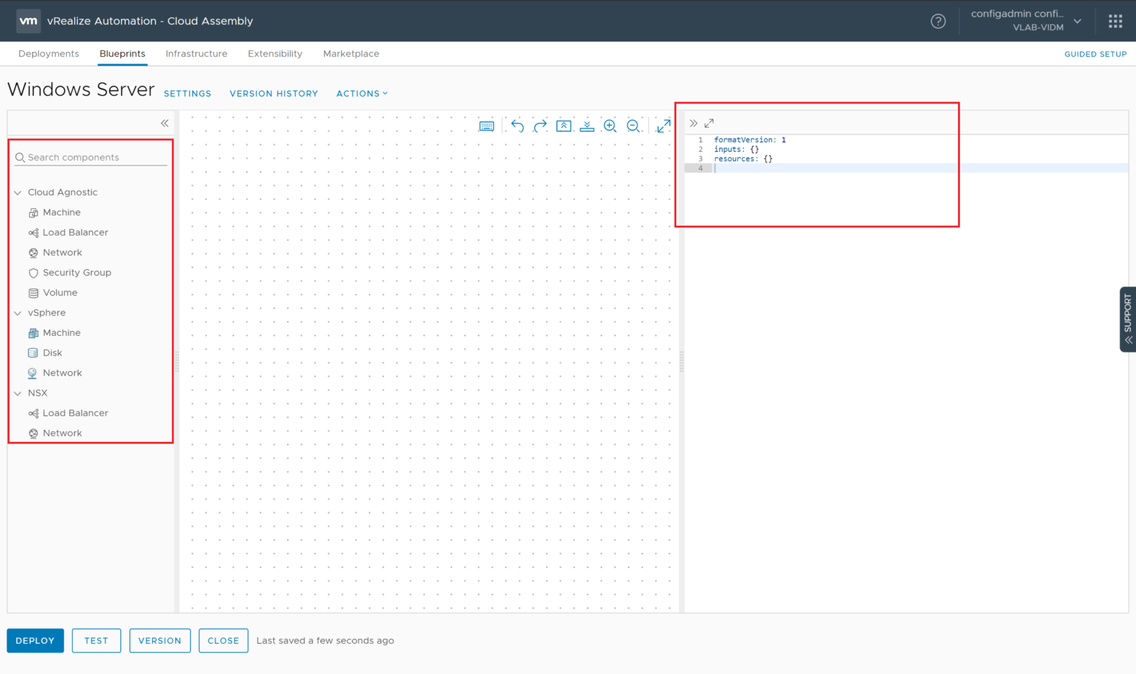Collapse the components palette panel
Image resolution: width=1136 pixels, height=674 pixels.
(x=165, y=124)
